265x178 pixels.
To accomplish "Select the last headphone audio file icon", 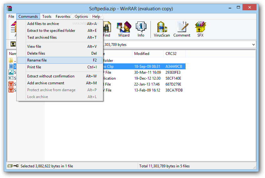I will click(x=11, y=90).
